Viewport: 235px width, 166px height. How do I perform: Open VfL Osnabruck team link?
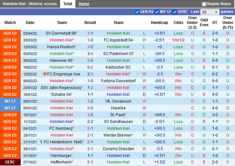(x=118, y=101)
